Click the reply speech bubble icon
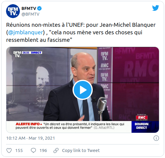 point(33,150)
